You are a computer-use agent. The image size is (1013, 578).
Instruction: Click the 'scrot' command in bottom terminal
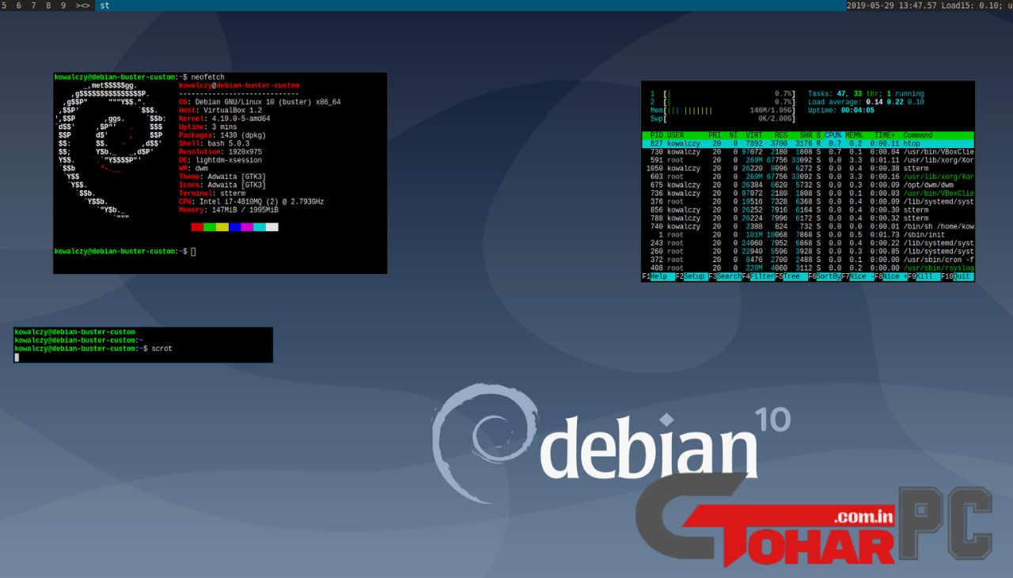pyautogui.click(x=161, y=348)
